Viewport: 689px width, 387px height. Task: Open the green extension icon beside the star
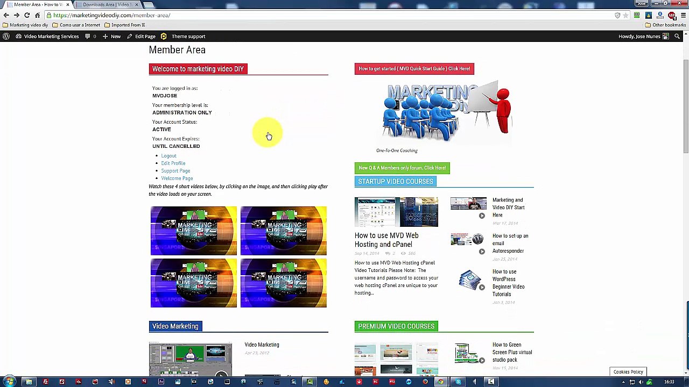coord(637,15)
